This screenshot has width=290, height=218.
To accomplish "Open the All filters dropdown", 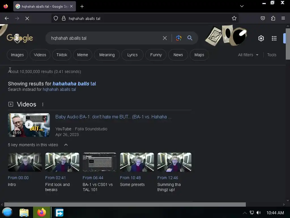I will pyautogui.click(x=248, y=55).
